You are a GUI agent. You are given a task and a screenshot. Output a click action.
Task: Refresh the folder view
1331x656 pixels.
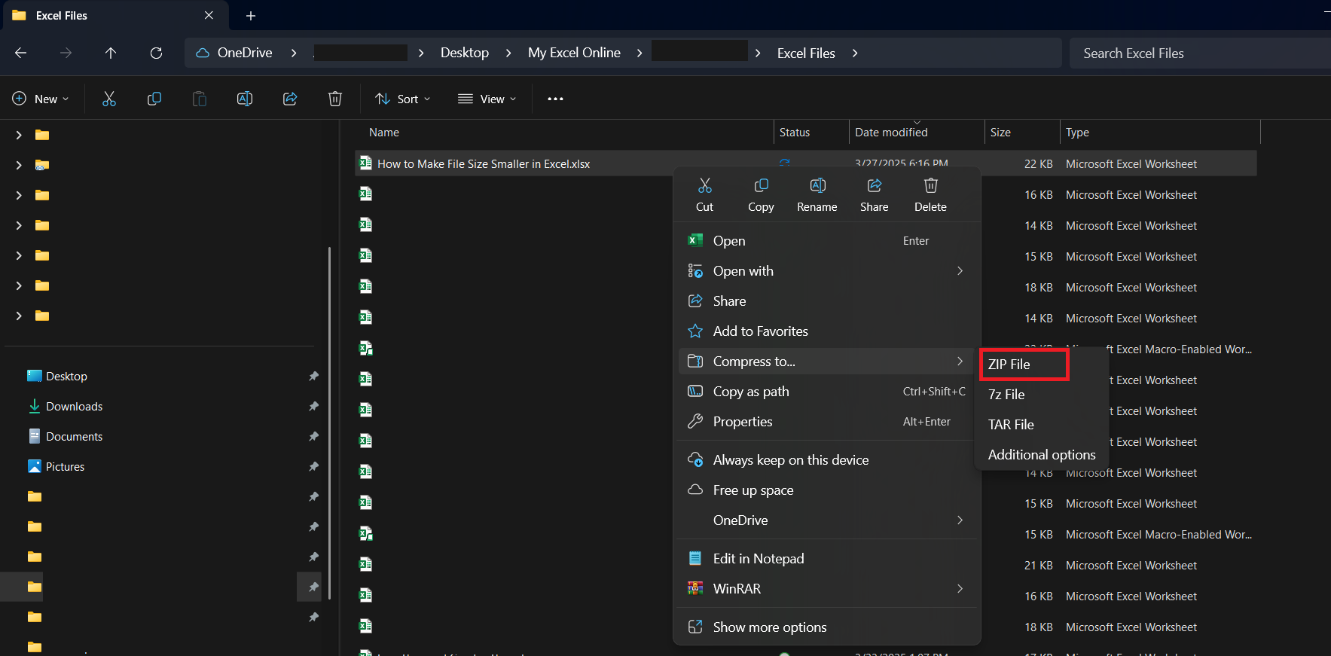coord(156,53)
